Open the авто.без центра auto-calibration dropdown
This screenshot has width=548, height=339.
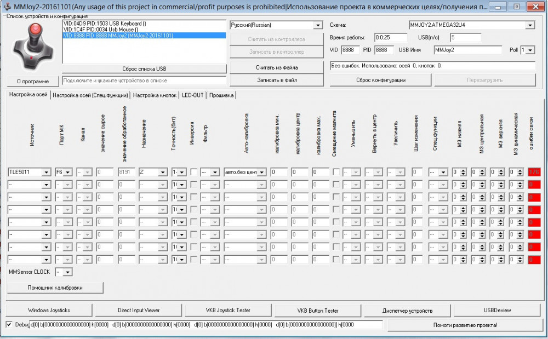[262, 172]
